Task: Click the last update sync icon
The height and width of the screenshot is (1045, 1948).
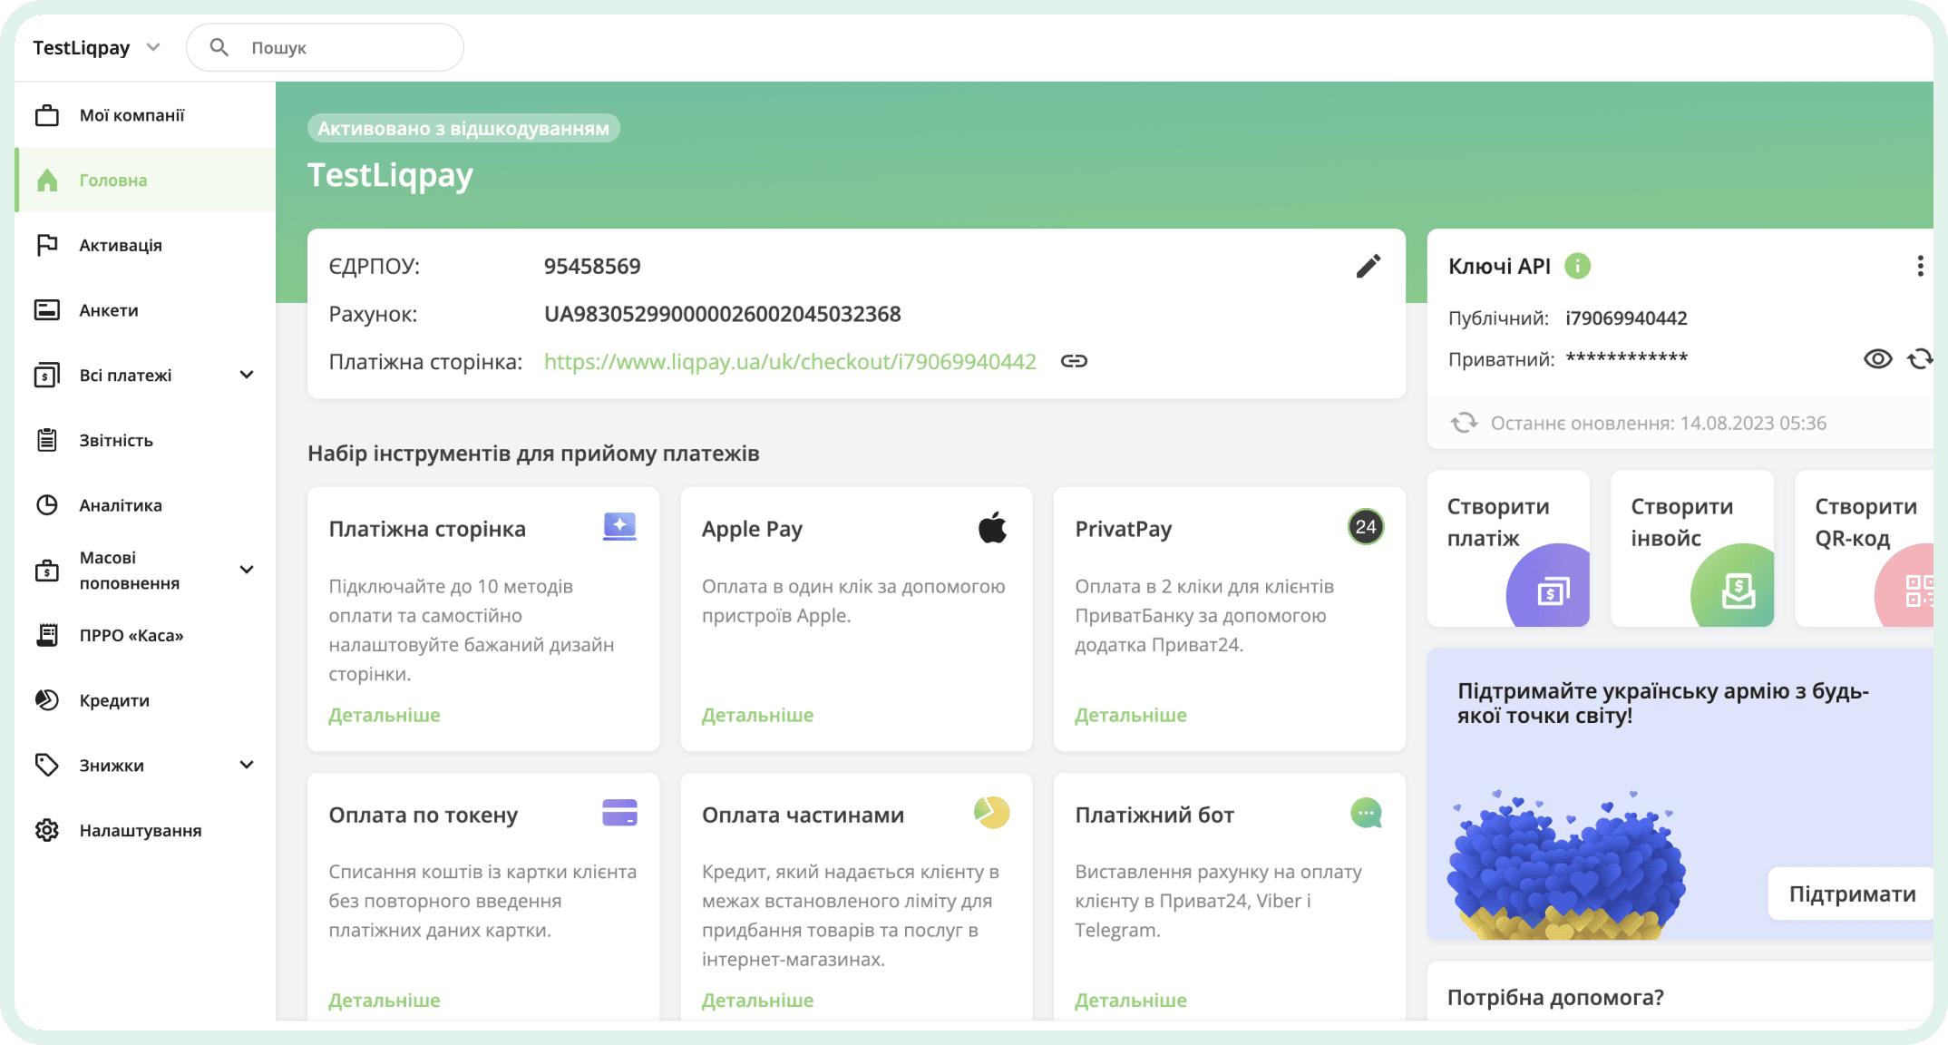Action: [1464, 423]
